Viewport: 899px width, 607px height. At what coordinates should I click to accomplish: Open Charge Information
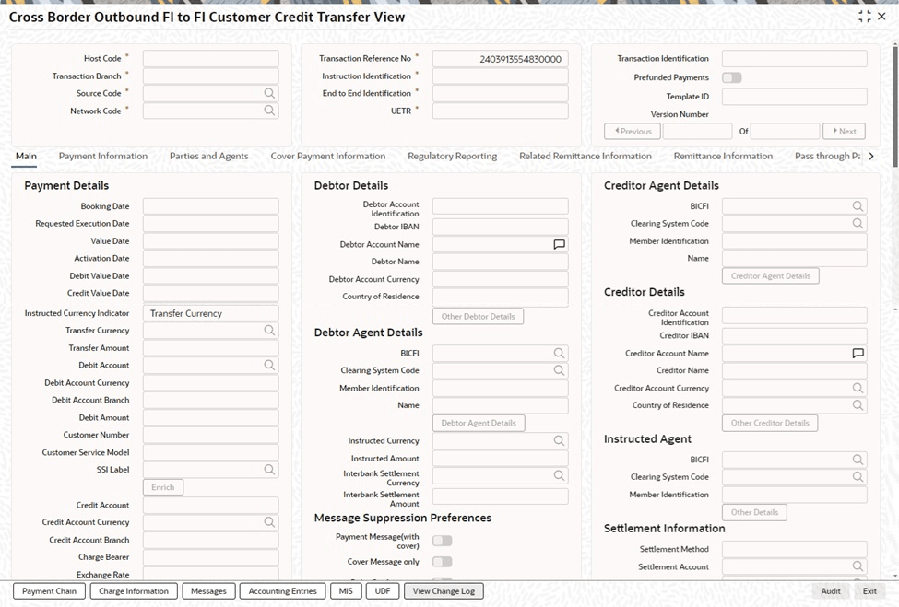point(134,591)
